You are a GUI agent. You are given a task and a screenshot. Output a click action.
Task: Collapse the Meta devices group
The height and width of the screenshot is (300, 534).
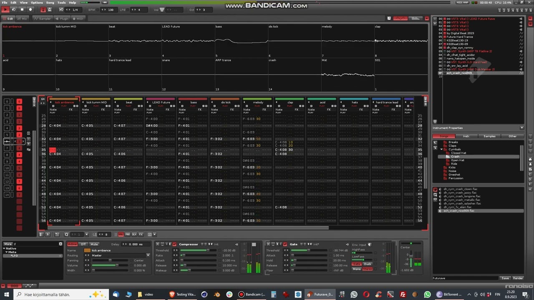pyautogui.click(x=7, y=252)
